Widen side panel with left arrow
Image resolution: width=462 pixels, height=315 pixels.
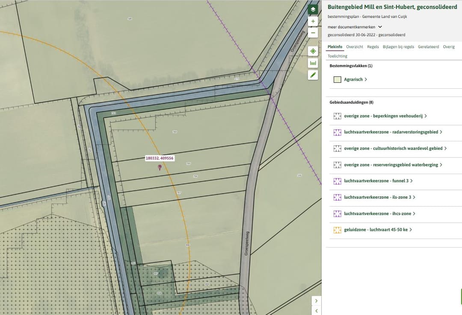pos(316,311)
